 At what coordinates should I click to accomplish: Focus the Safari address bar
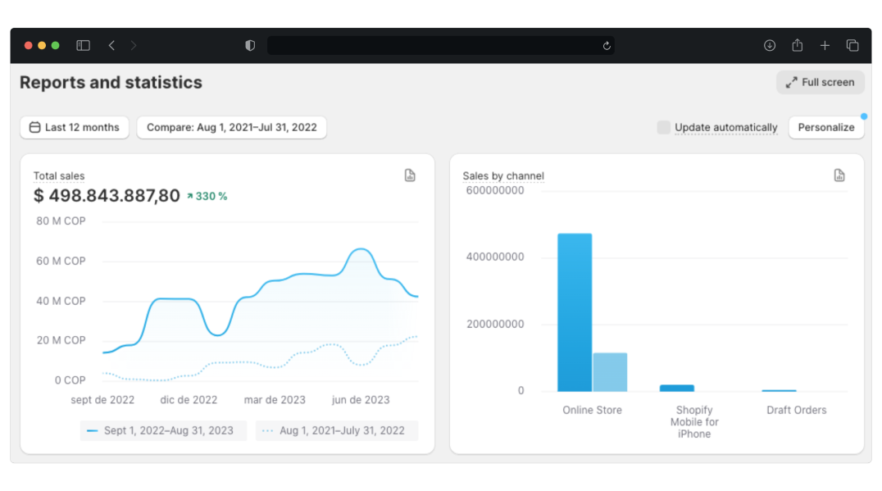pos(434,46)
